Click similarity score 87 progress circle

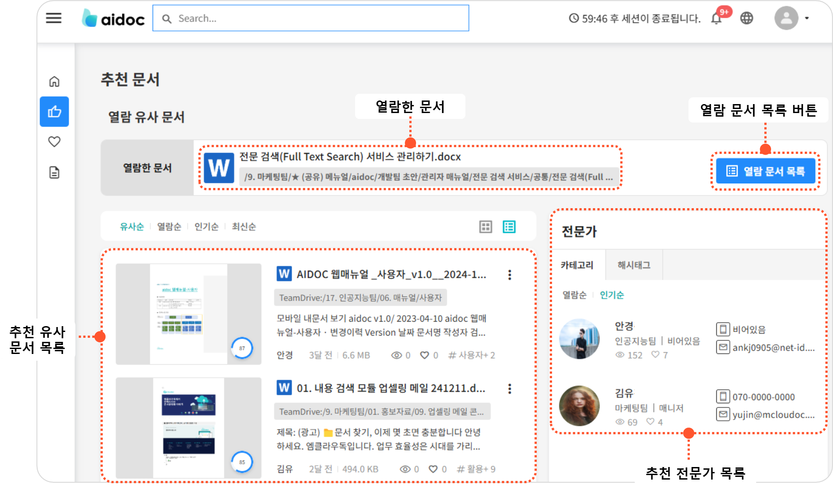(242, 348)
